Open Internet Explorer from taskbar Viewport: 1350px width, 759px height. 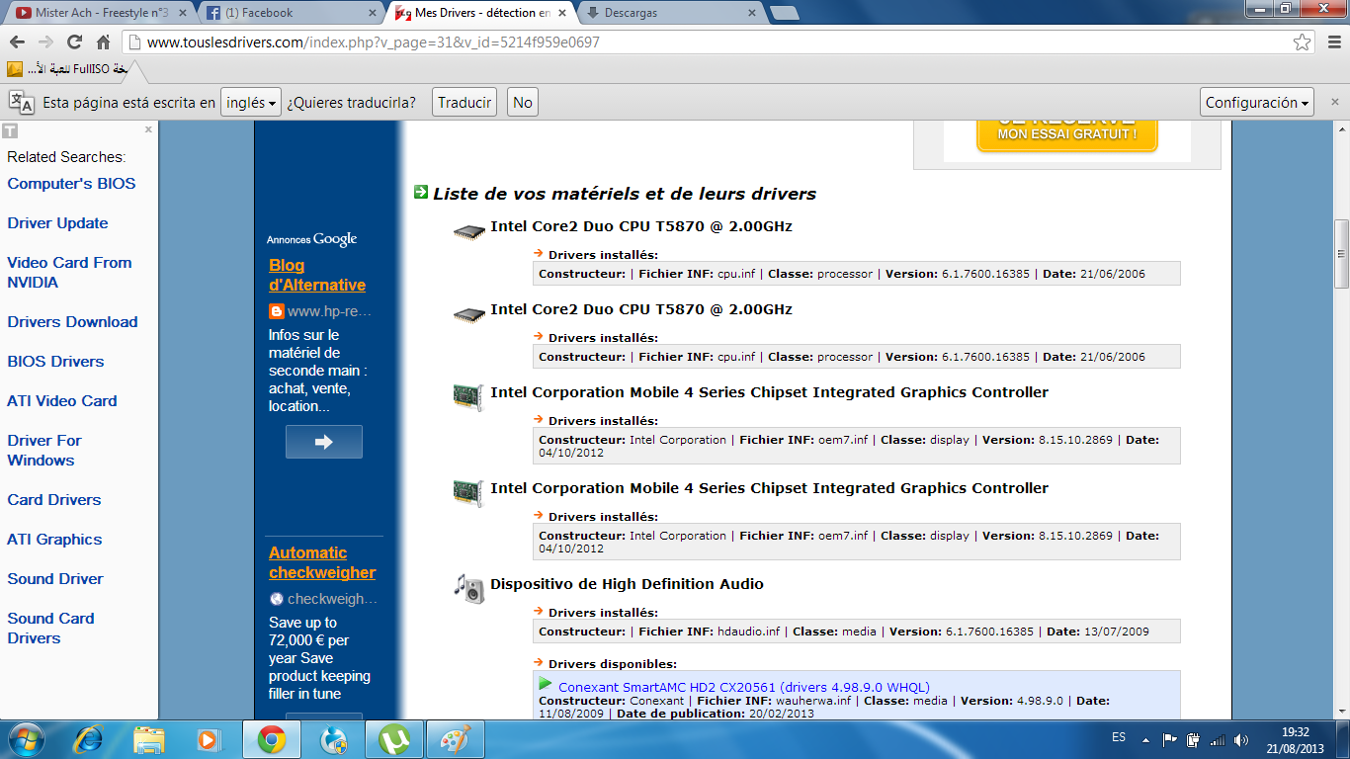pos(88,738)
